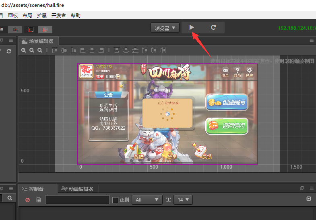
Task: Run the scene preview with play button
Action: pos(192,27)
